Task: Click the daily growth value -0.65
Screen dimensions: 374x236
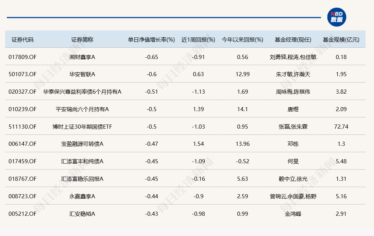Action: 151,57
